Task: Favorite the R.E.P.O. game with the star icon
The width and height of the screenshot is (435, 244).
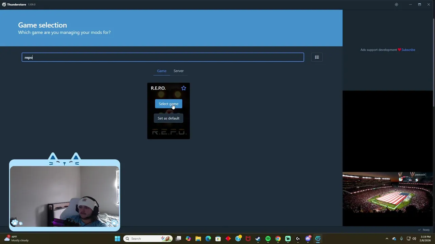Action: pos(184,88)
